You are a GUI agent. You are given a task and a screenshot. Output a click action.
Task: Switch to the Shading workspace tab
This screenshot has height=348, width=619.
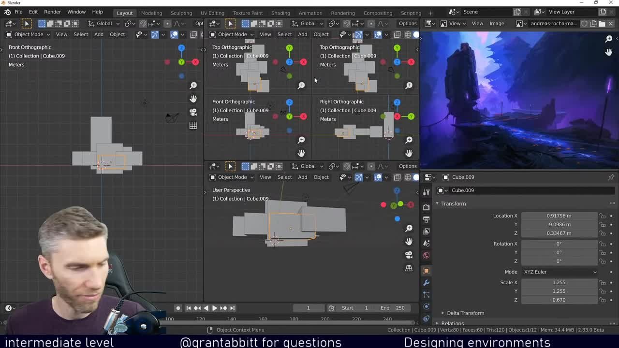tap(280, 13)
